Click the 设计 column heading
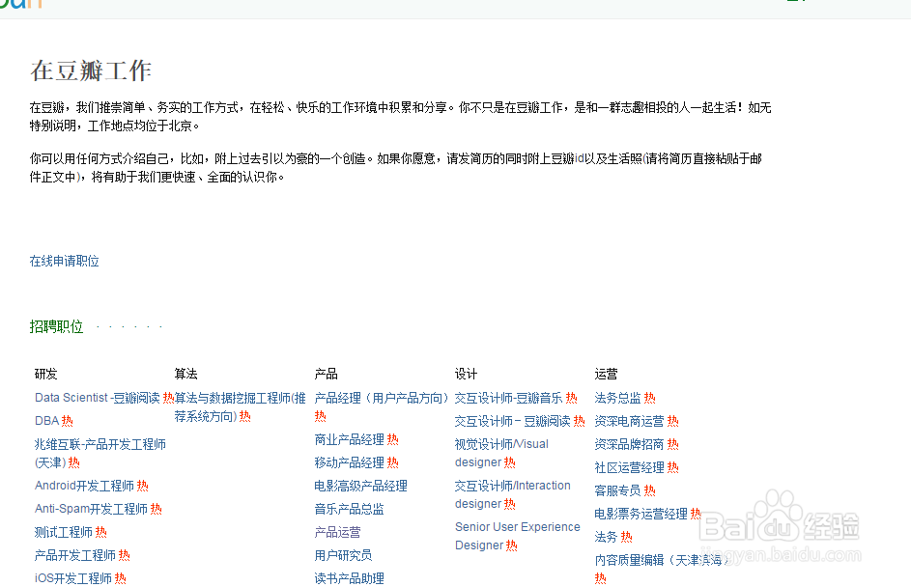This screenshot has width=911, height=587. [466, 374]
